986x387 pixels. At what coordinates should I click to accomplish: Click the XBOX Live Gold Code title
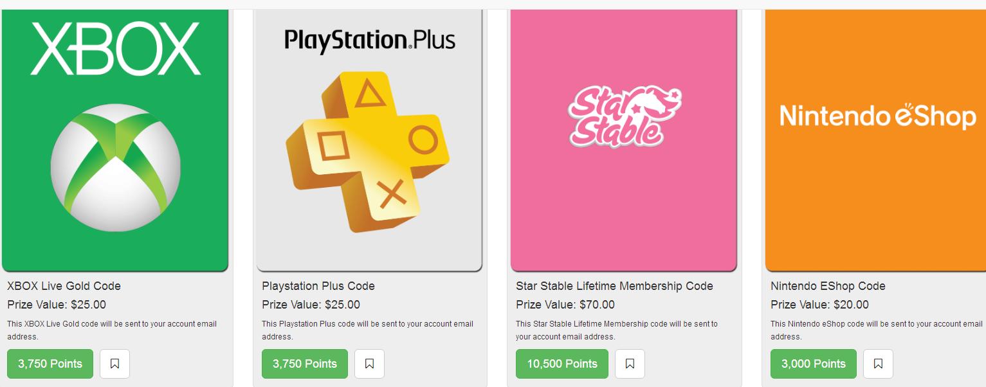coord(64,286)
